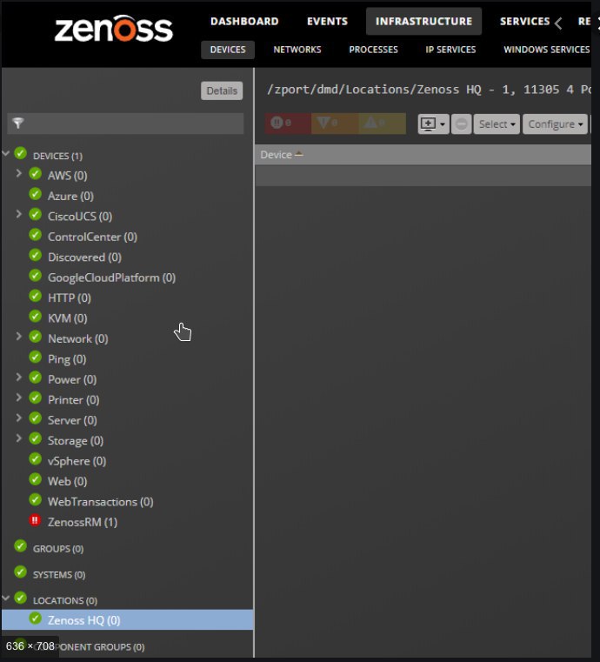Select DEVICES (1) root label

coord(57,157)
